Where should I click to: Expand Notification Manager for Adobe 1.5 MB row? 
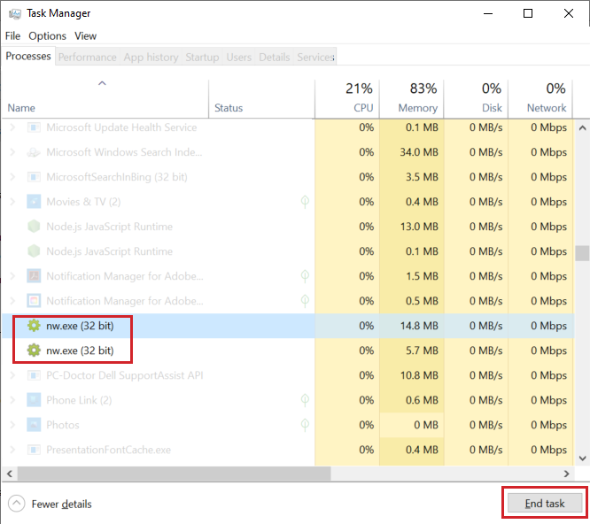[x=12, y=276]
